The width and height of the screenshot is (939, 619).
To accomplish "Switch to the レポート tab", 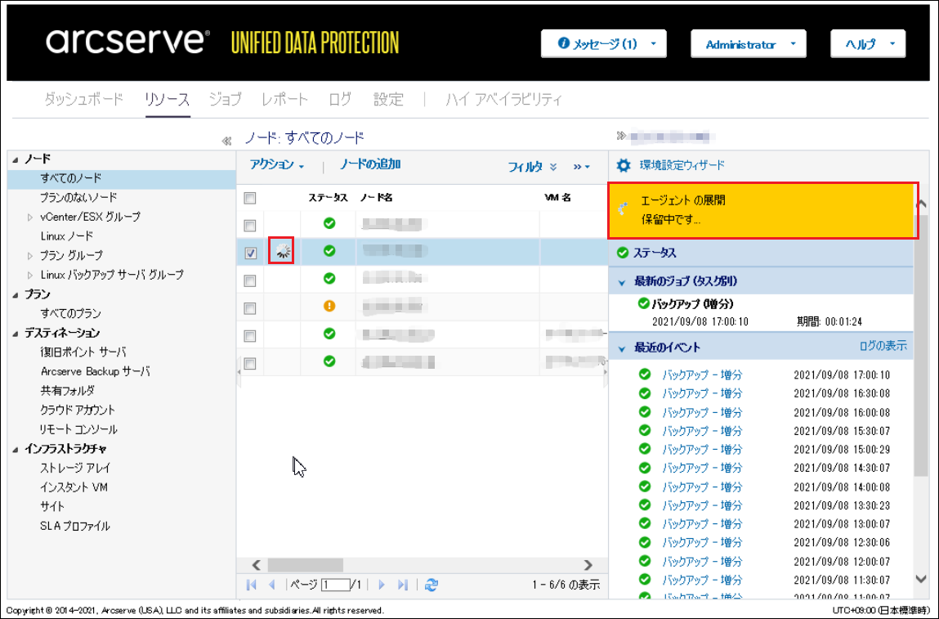I will (x=284, y=99).
